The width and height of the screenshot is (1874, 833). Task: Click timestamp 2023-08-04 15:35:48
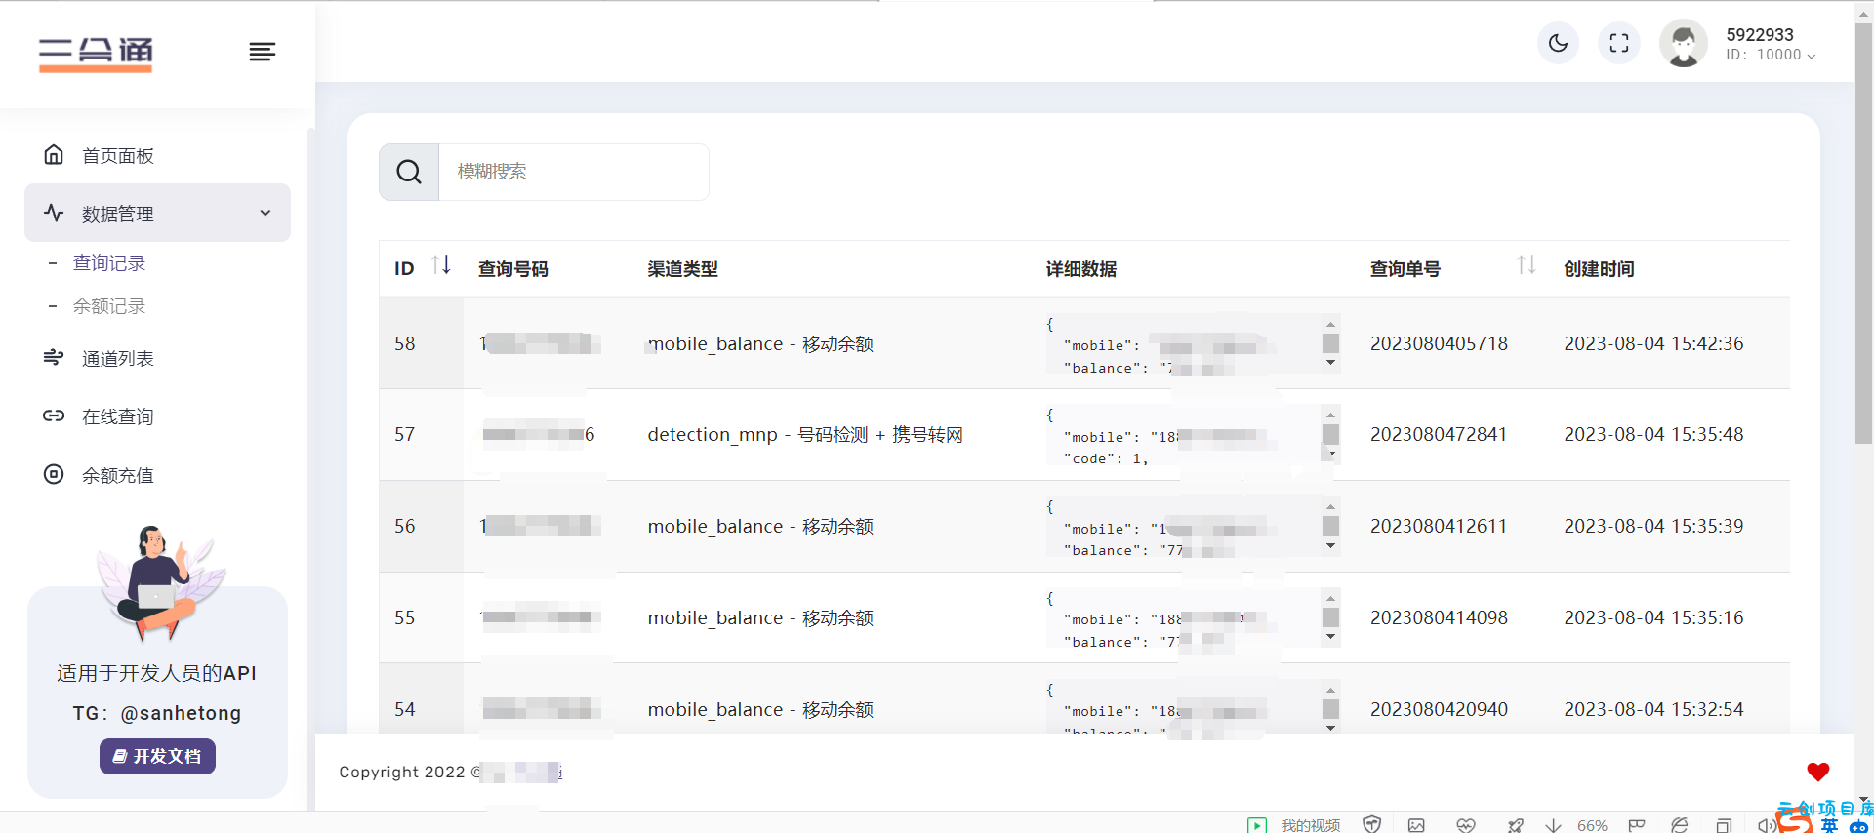point(1653,434)
